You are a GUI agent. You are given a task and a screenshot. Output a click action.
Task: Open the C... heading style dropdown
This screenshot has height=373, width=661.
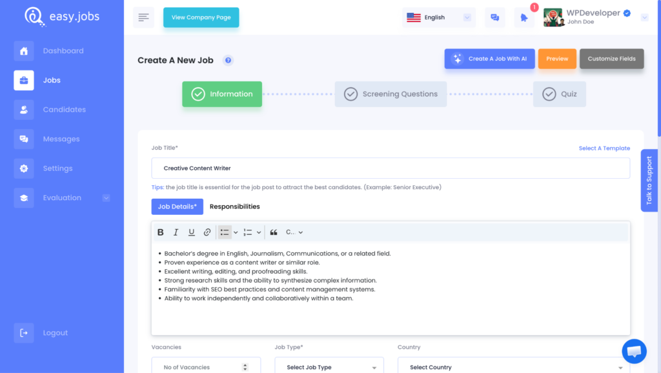point(294,232)
